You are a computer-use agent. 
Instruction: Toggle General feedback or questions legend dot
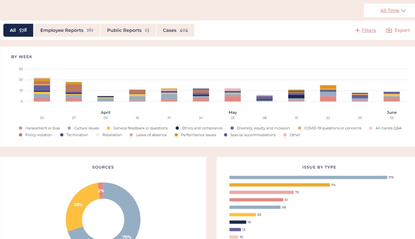tap(108, 128)
